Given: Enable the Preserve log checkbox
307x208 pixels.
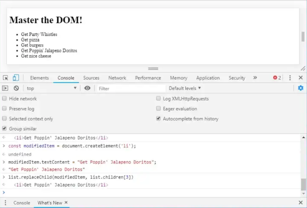Looking at the screenshot, I should pyautogui.click(x=5, y=109).
